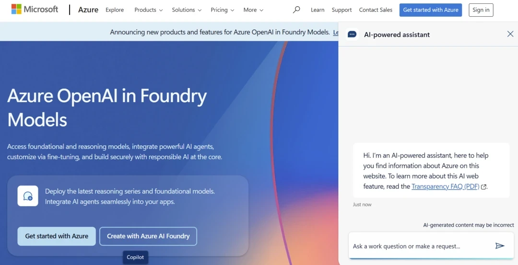Click the Microsoft logo
The image size is (518, 265).
coord(35,10)
